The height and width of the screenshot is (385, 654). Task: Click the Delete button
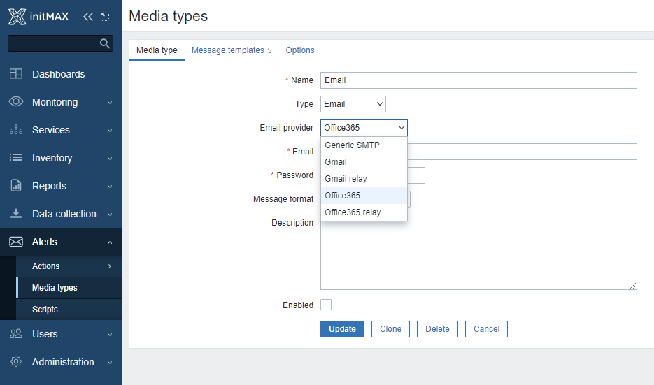click(x=437, y=328)
